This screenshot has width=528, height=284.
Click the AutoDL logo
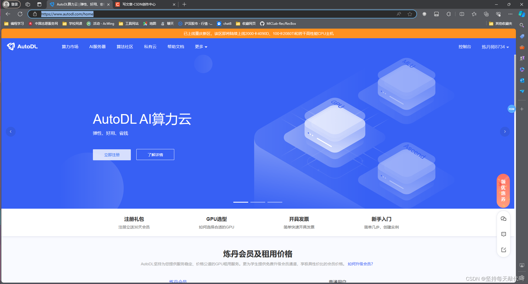click(22, 46)
